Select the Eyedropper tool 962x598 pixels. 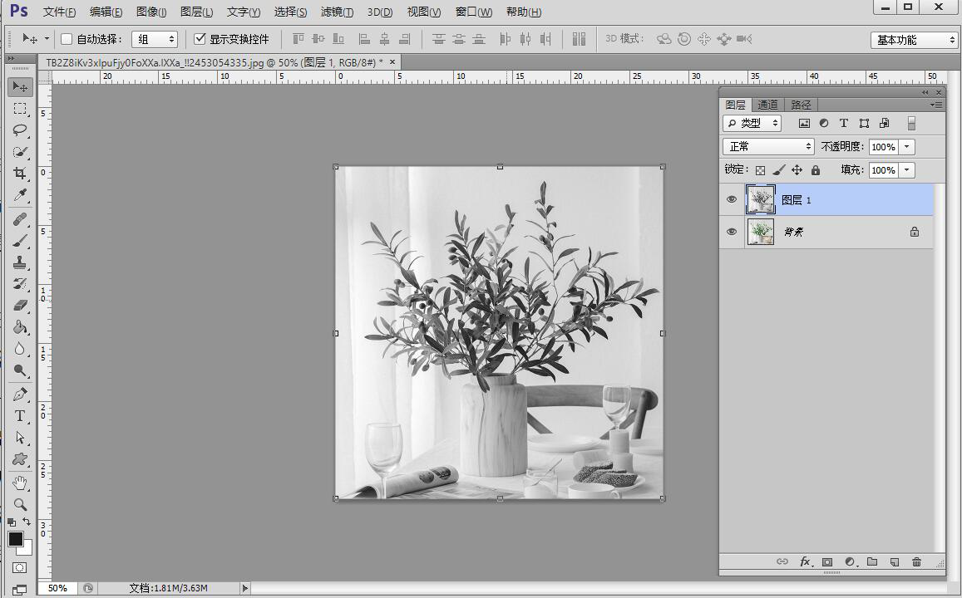tap(20, 196)
